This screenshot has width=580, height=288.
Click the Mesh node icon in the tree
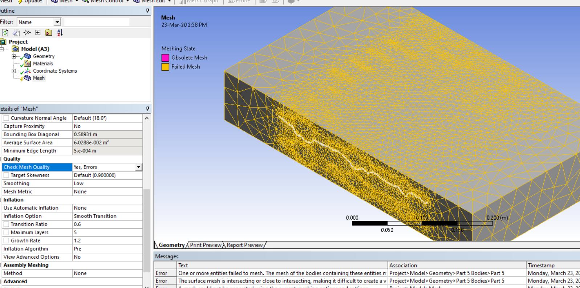point(27,78)
